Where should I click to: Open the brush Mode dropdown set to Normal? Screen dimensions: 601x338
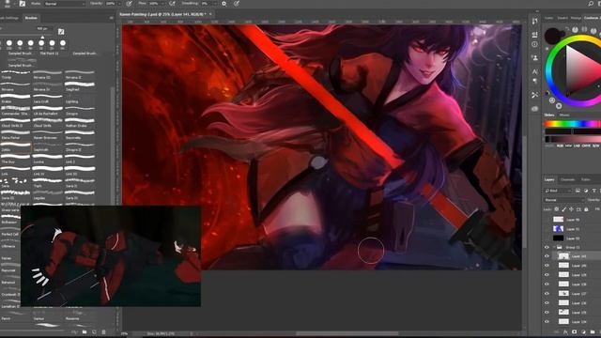point(65,4)
